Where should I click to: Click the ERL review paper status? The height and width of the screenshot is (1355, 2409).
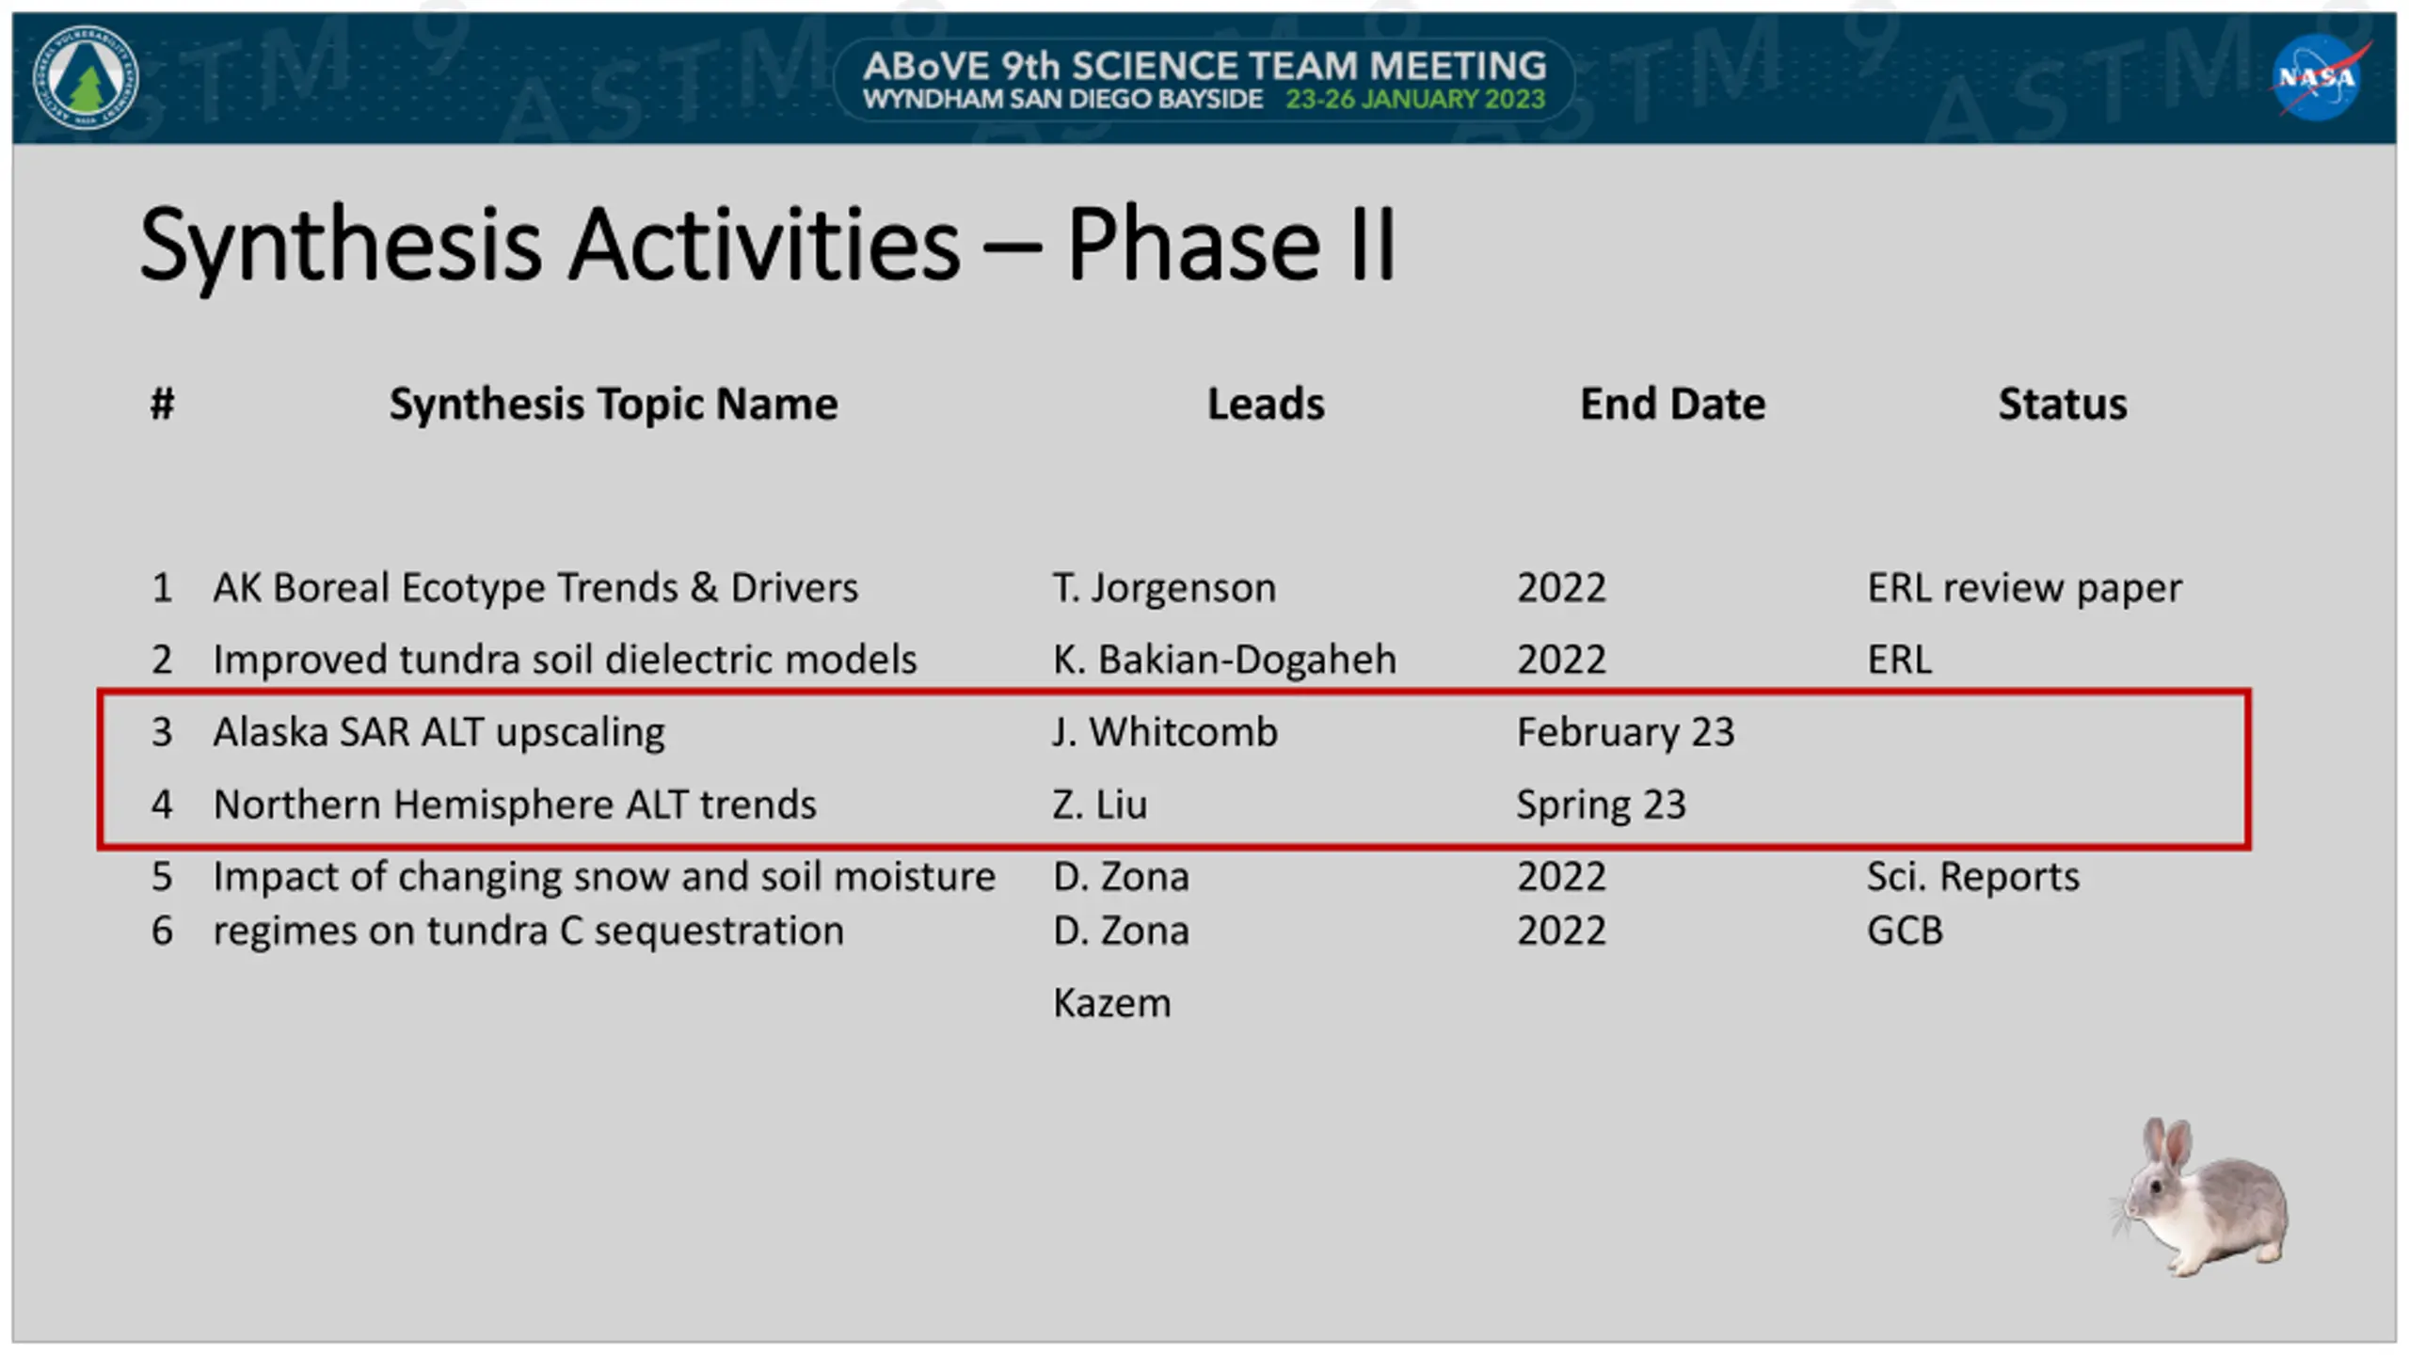pyautogui.click(x=2024, y=588)
